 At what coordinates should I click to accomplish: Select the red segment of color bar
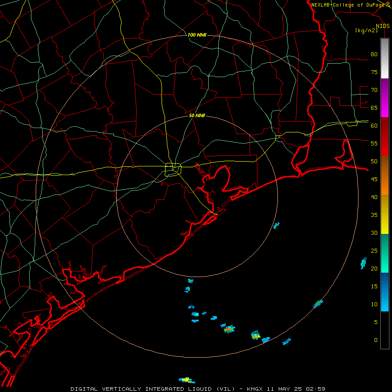(x=385, y=136)
